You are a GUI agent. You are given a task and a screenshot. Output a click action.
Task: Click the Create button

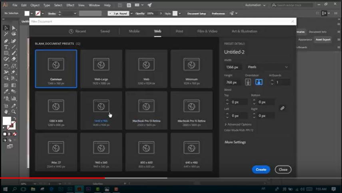point(261,169)
